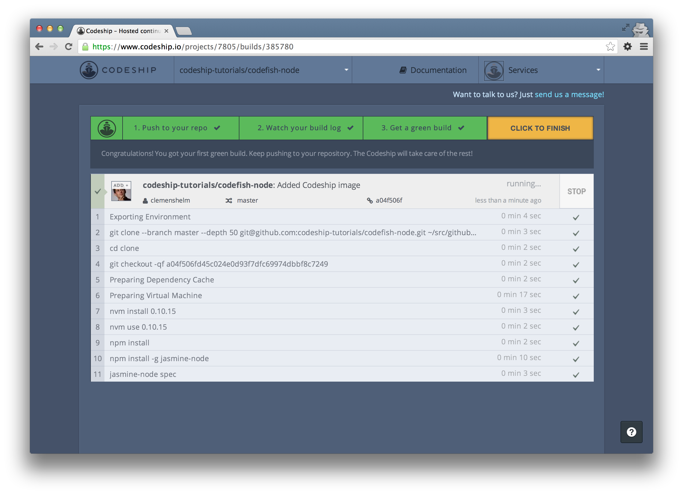The image size is (683, 495).
Task: Click the help question mark button
Action: point(631,432)
